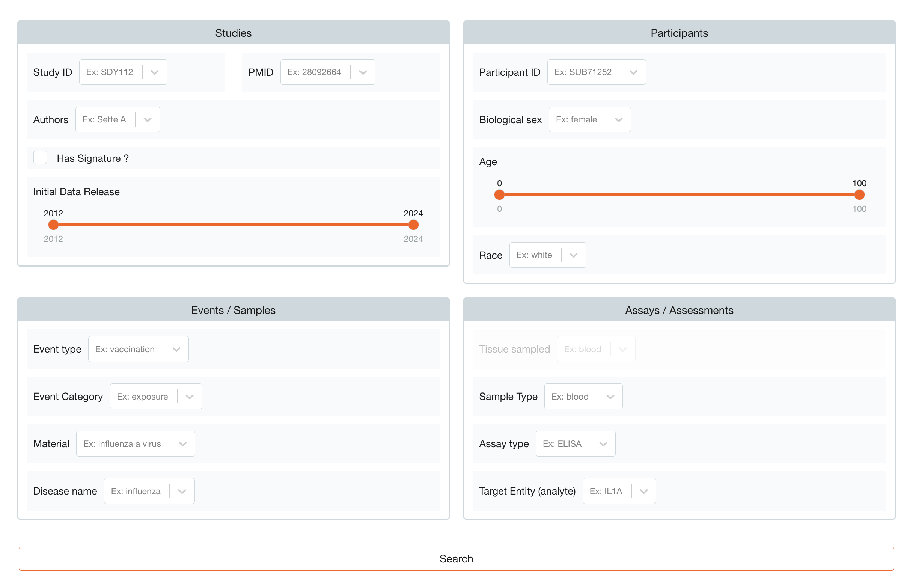Click the Disease name input field
Viewport: 907px width, 585px height.
coord(149,491)
